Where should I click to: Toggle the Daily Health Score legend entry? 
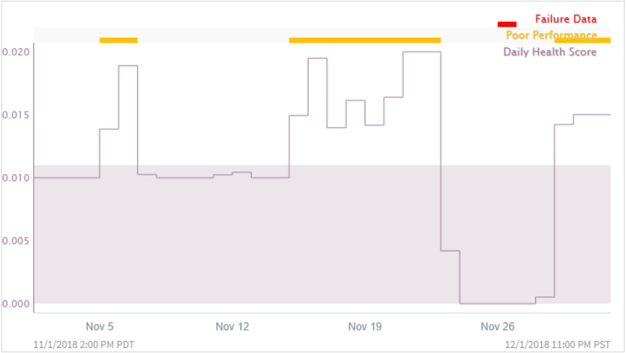[x=550, y=52]
